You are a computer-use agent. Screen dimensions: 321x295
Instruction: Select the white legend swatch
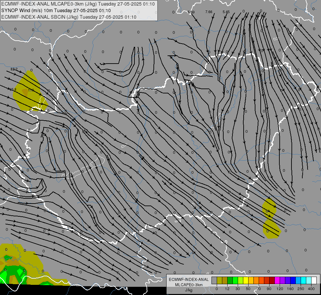coord(314,281)
